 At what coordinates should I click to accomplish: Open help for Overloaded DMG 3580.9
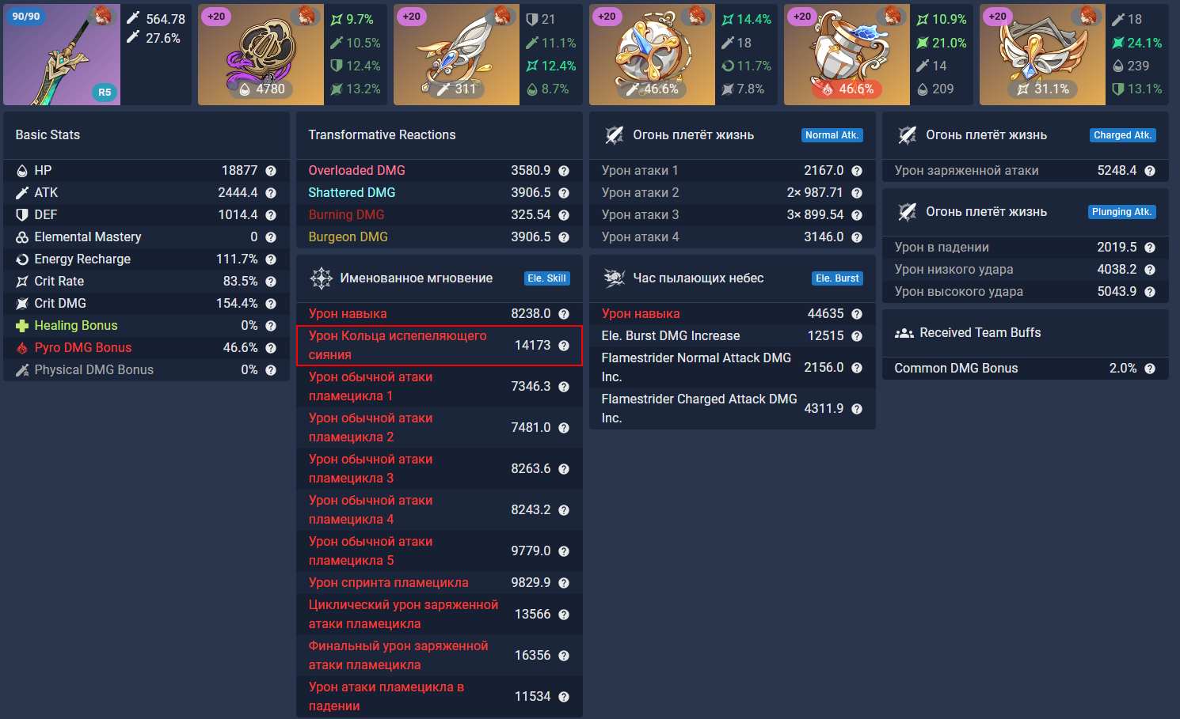564,171
